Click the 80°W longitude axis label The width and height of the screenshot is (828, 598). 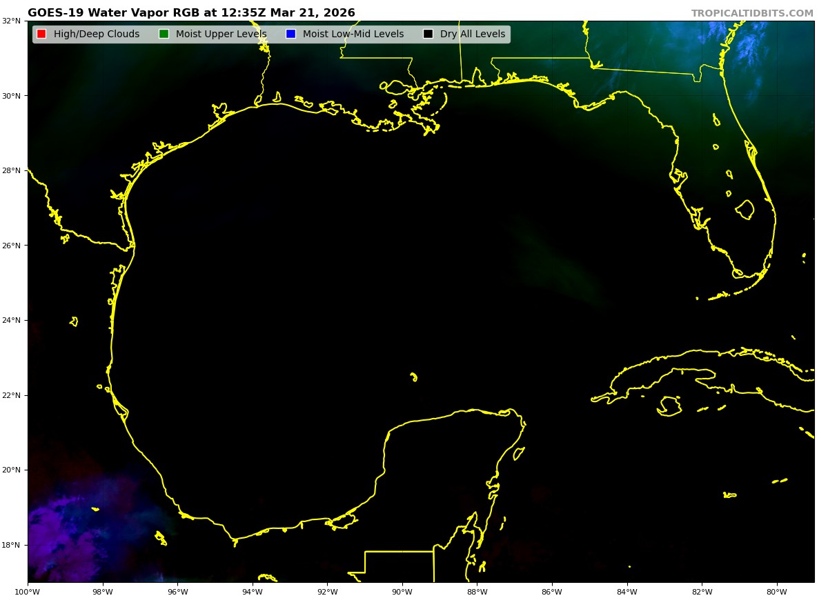[777, 591]
